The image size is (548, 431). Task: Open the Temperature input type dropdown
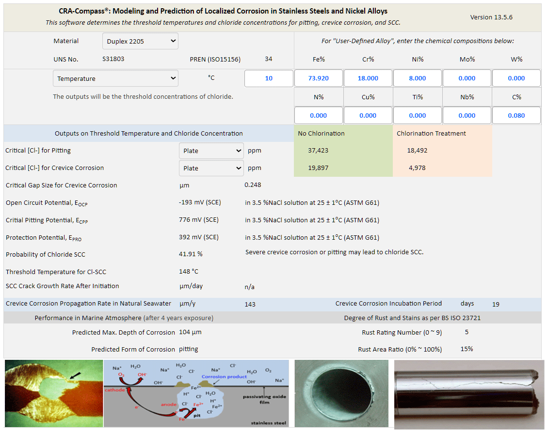[115, 78]
